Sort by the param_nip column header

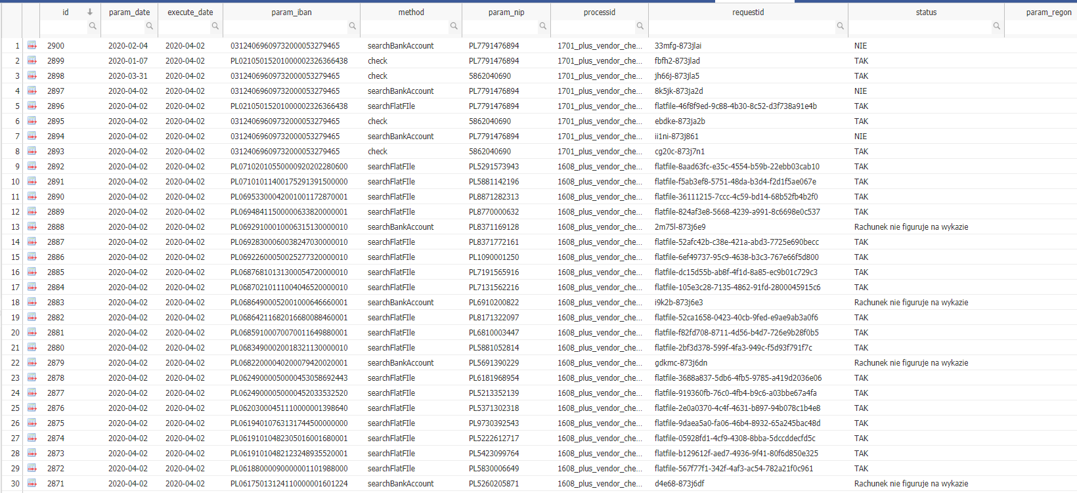point(506,12)
